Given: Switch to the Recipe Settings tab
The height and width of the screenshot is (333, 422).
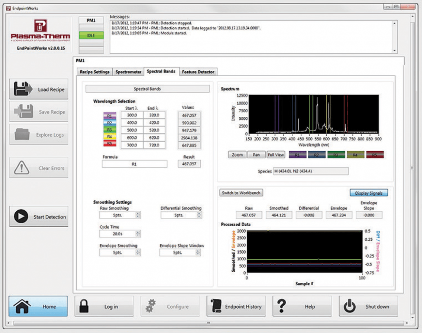Looking at the screenshot, I should [x=94, y=72].
